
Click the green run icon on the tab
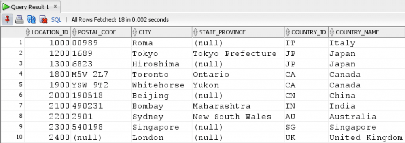click(6, 7)
